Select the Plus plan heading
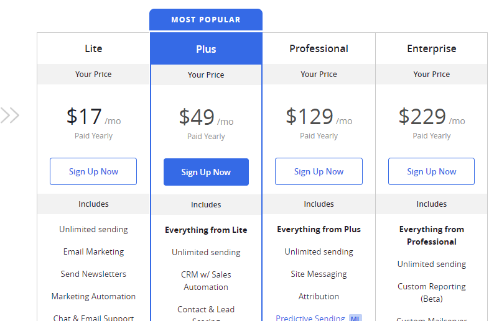The width and height of the screenshot is (489, 321). pyautogui.click(x=206, y=49)
